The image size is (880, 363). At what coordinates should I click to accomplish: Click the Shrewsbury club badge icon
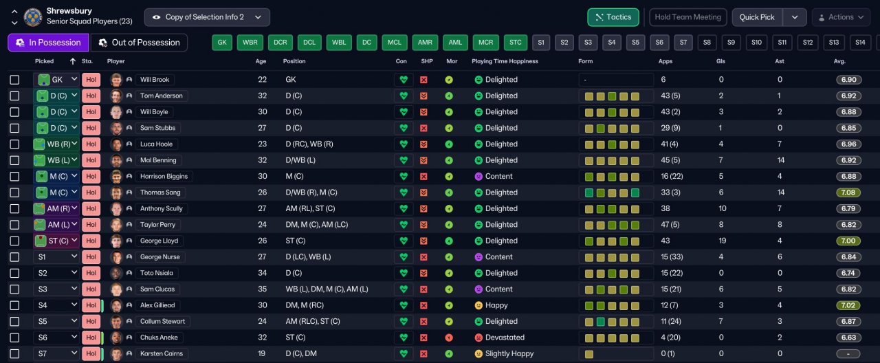pos(32,16)
